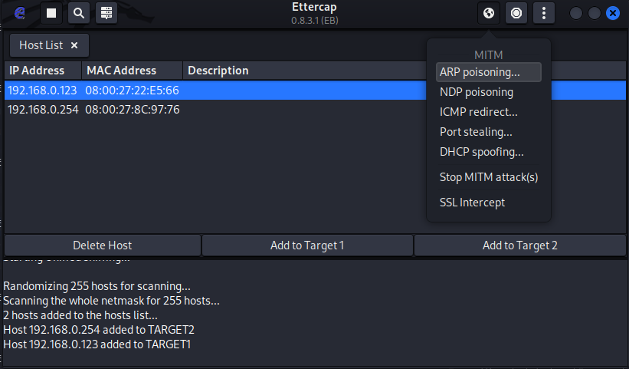
Task: Click Add to Target 1 button
Action: click(x=307, y=245)
